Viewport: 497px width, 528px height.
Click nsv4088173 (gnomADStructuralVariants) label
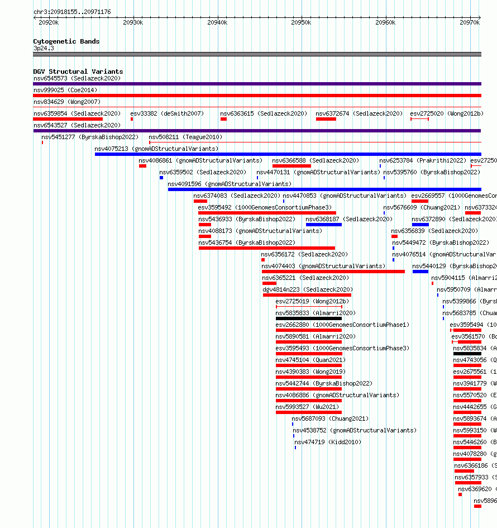(x=260, y=231)
